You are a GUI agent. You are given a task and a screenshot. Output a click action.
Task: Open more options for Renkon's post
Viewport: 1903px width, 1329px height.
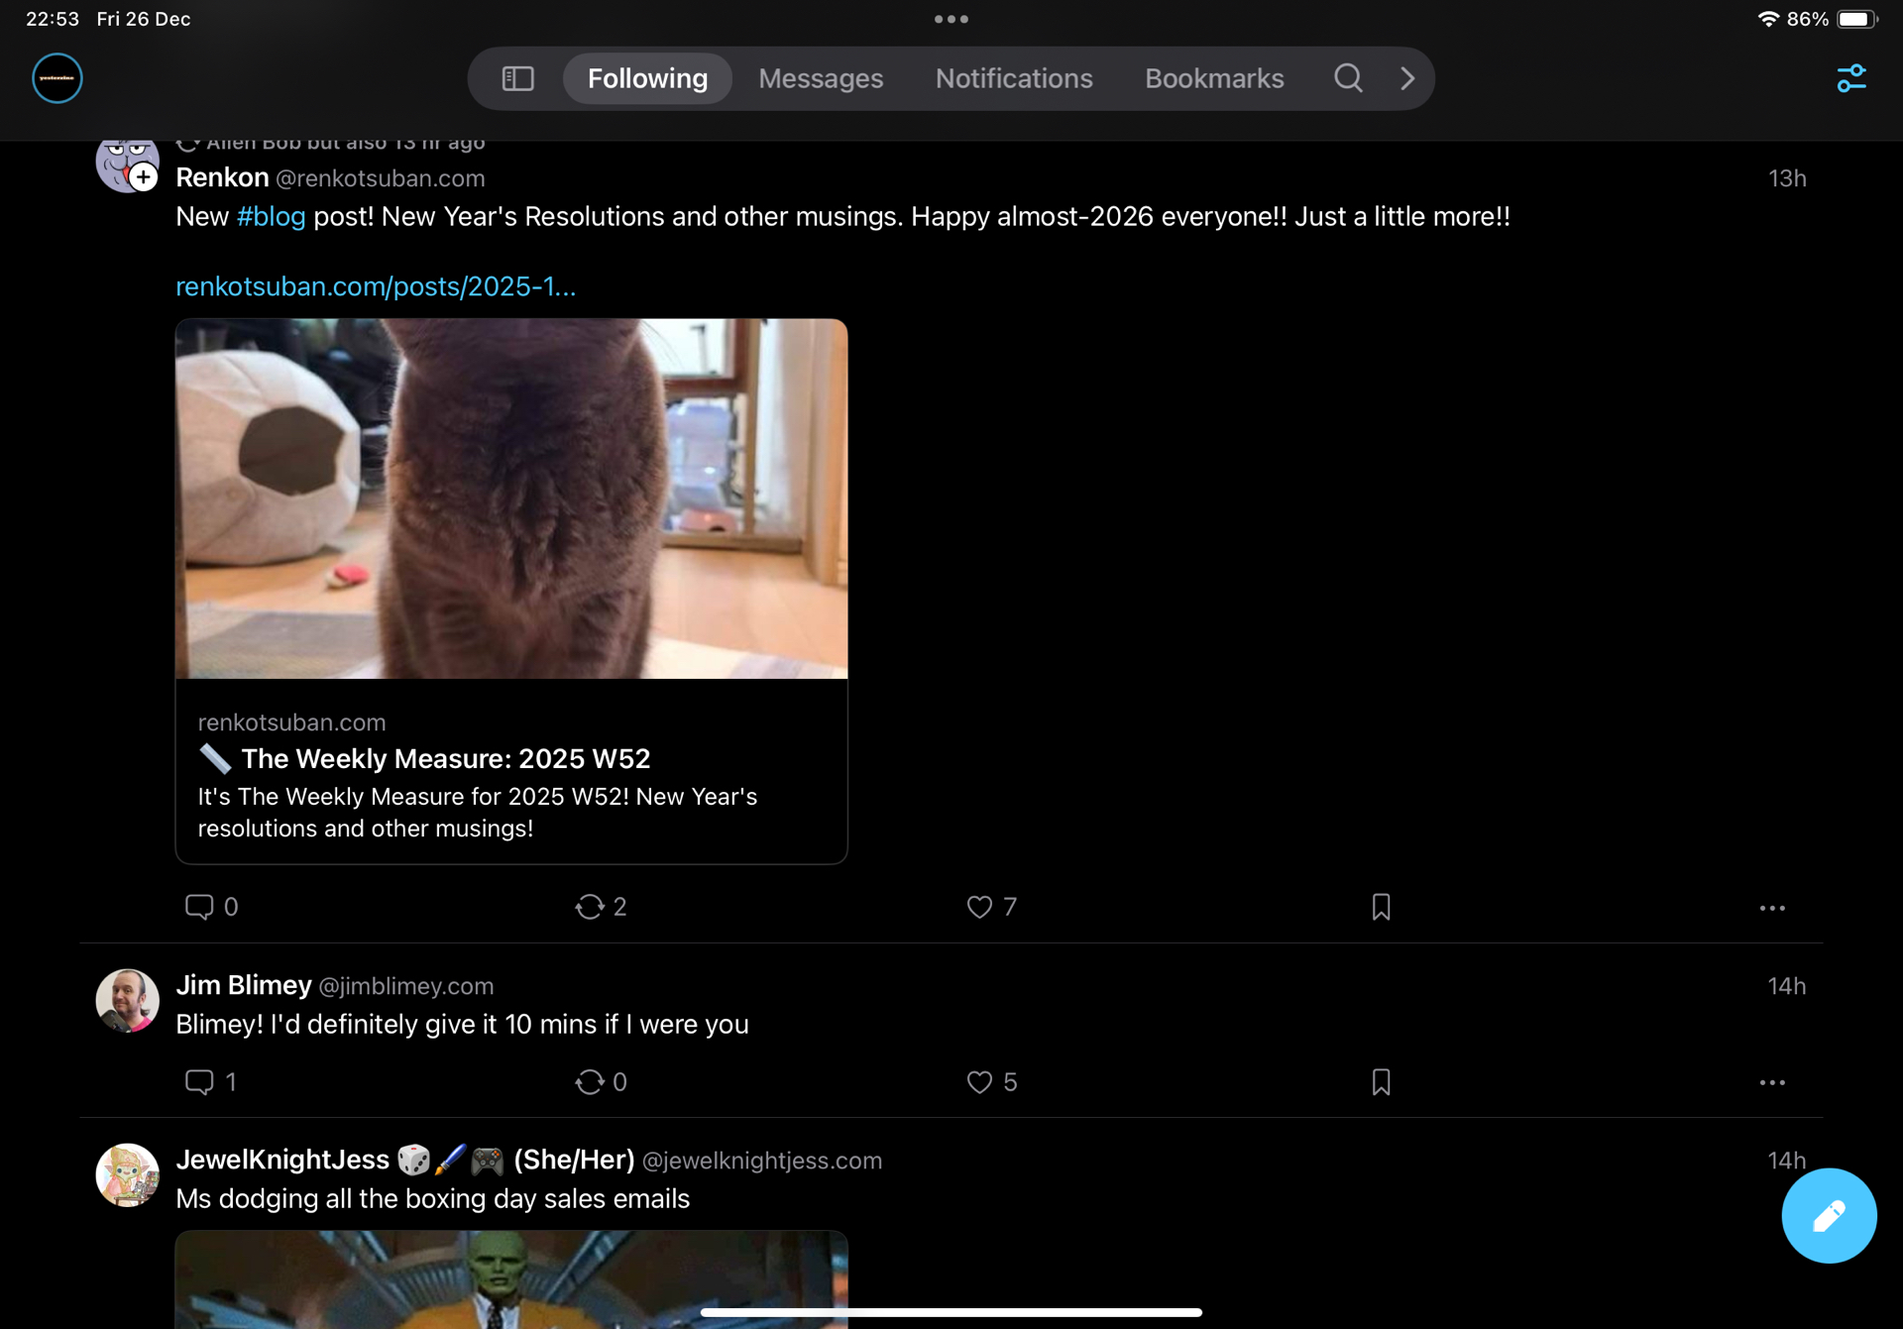pos(1772,908)
